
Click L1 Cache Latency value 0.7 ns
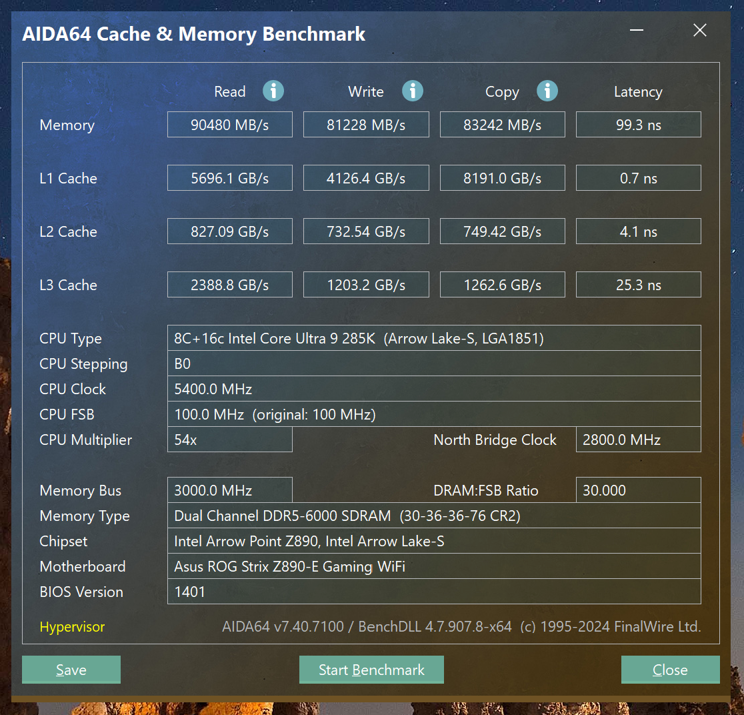[x=638, y=177]
